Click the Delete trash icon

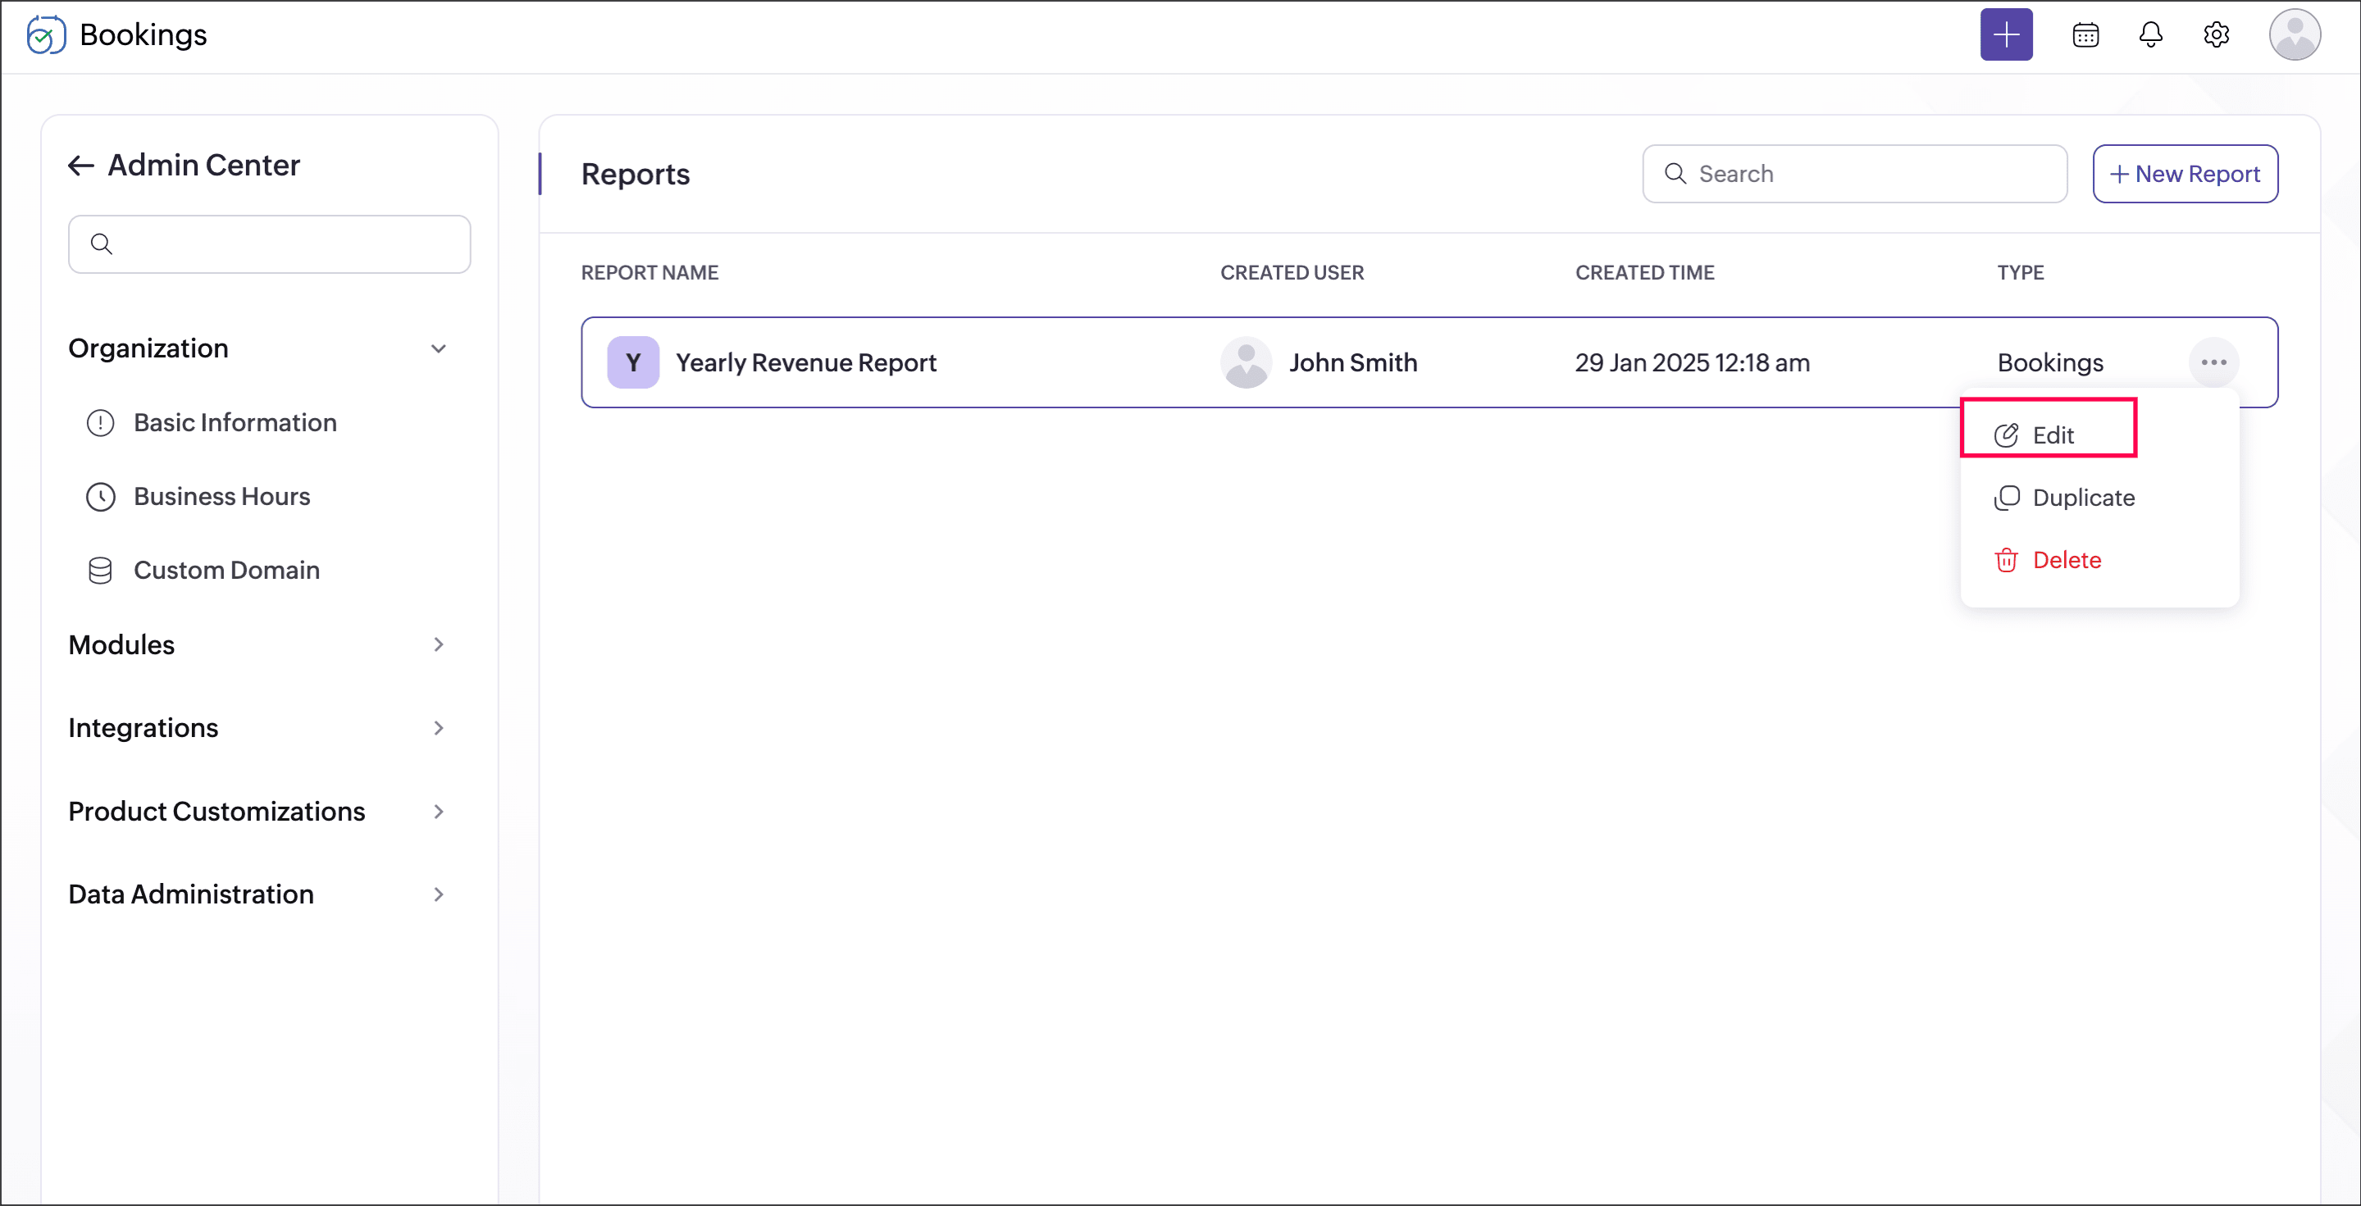click(x=2006, y=560)
